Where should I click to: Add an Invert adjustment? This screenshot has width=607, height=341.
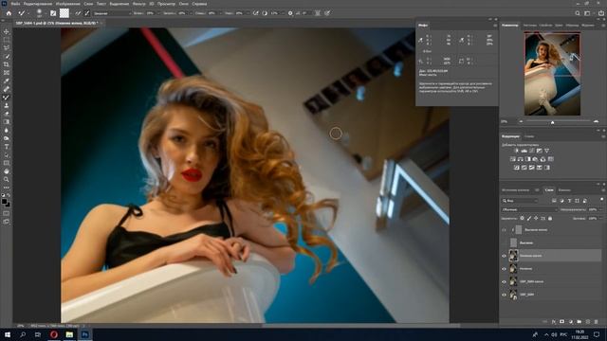tap(516, 168)
